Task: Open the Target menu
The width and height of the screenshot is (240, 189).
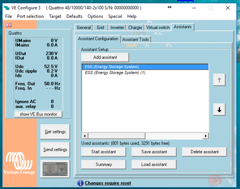Action: pyautogui.click(x=55, y=16)
